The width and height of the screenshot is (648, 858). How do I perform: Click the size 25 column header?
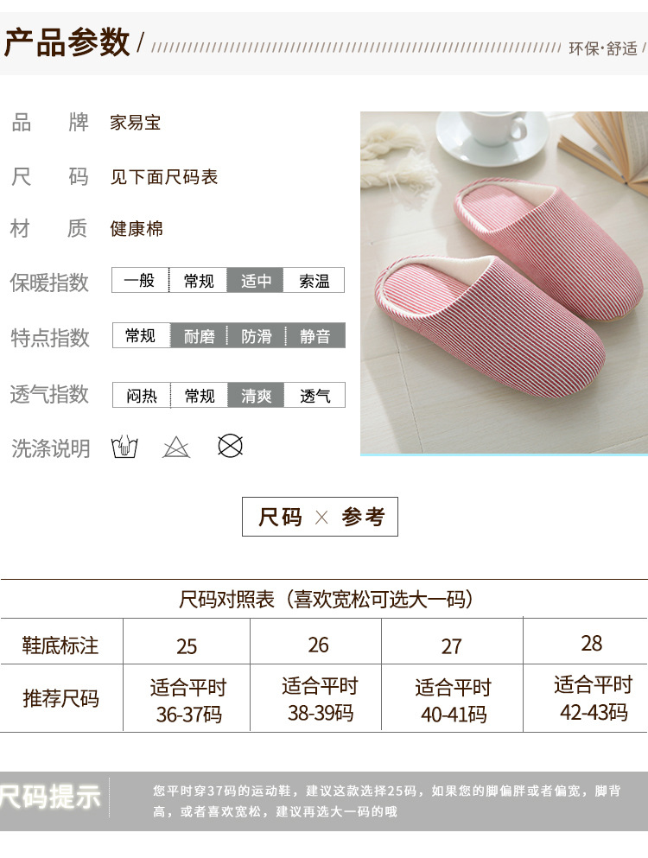tap(187, 646)
